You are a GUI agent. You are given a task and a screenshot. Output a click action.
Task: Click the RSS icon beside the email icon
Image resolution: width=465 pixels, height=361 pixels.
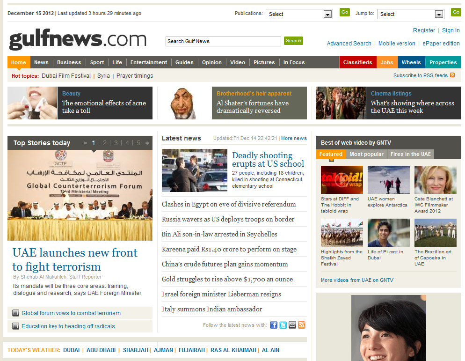(302, 325)
